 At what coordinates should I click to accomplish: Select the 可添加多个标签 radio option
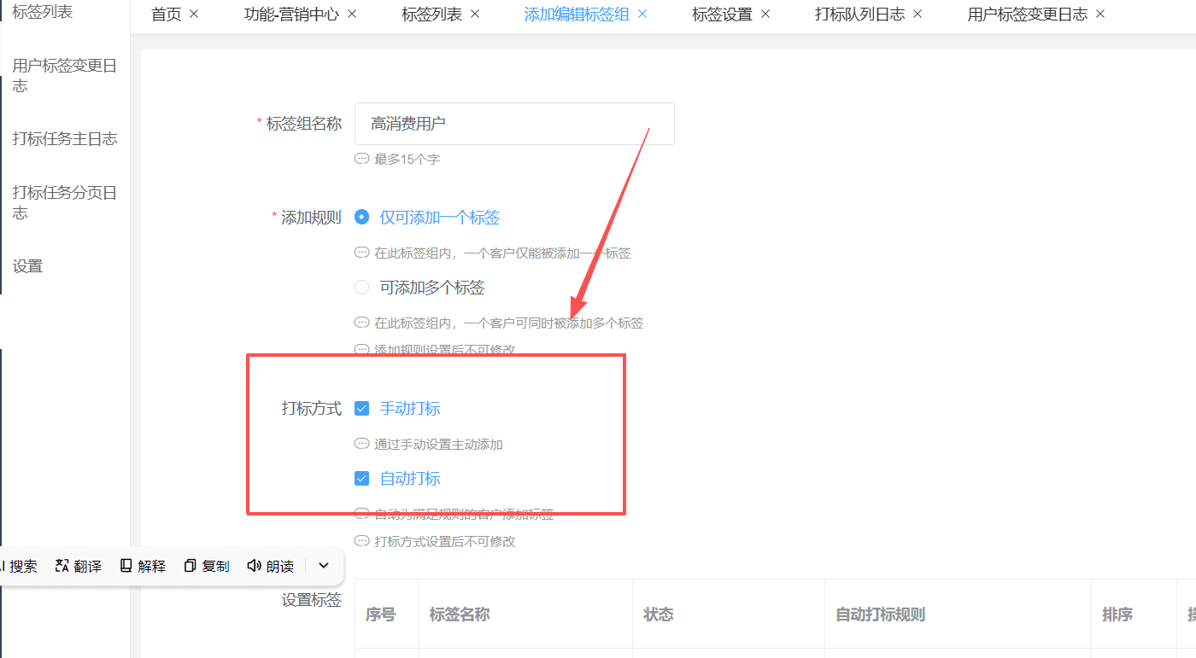(361, 288)
